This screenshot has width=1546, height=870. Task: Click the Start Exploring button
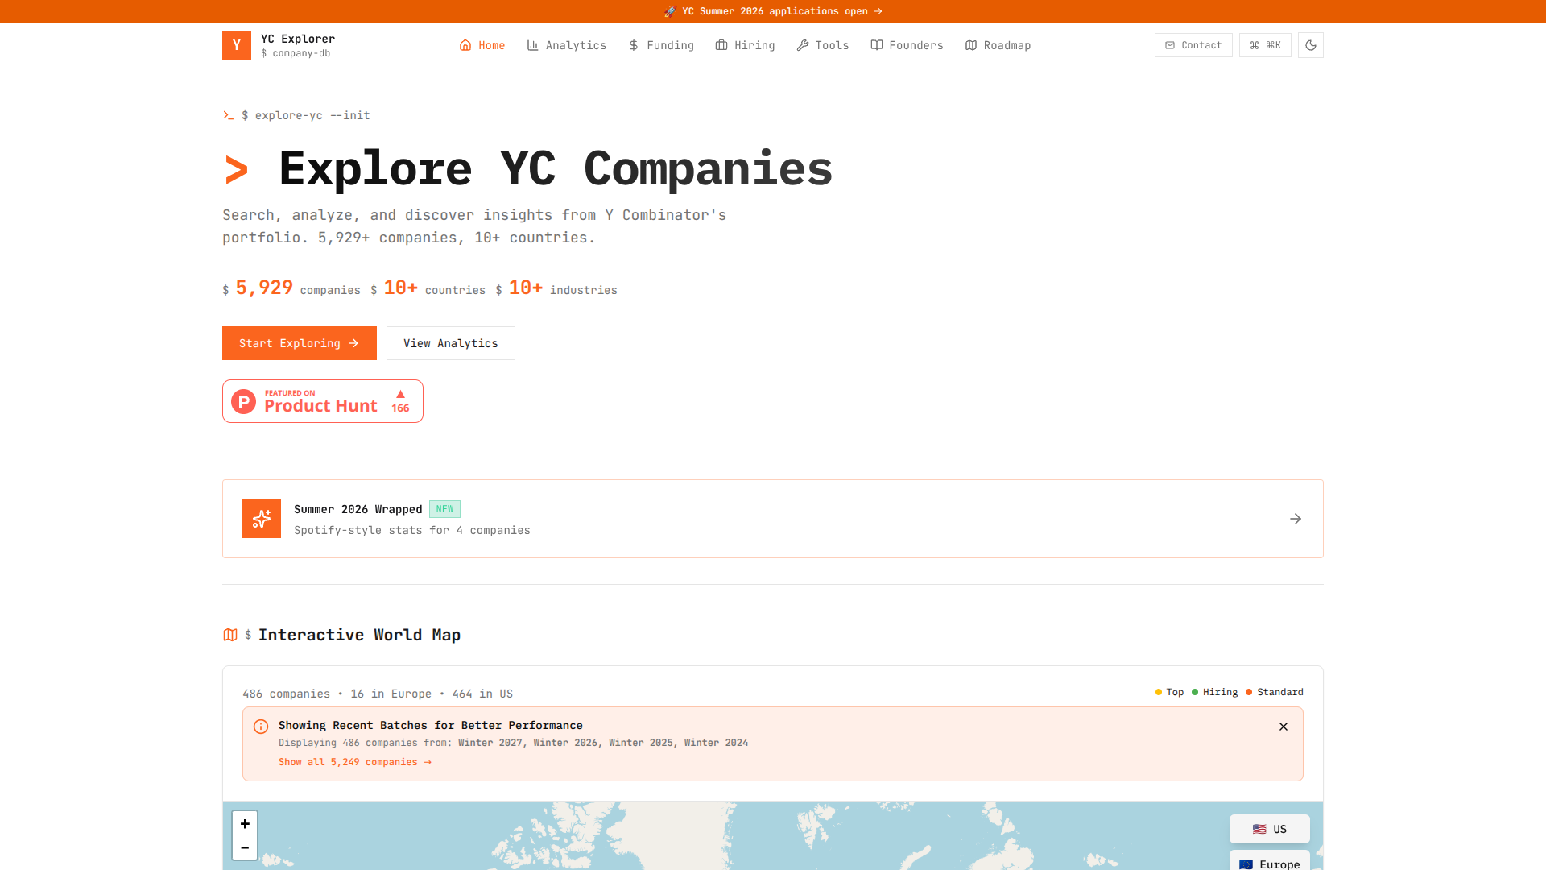click(300, 343)
